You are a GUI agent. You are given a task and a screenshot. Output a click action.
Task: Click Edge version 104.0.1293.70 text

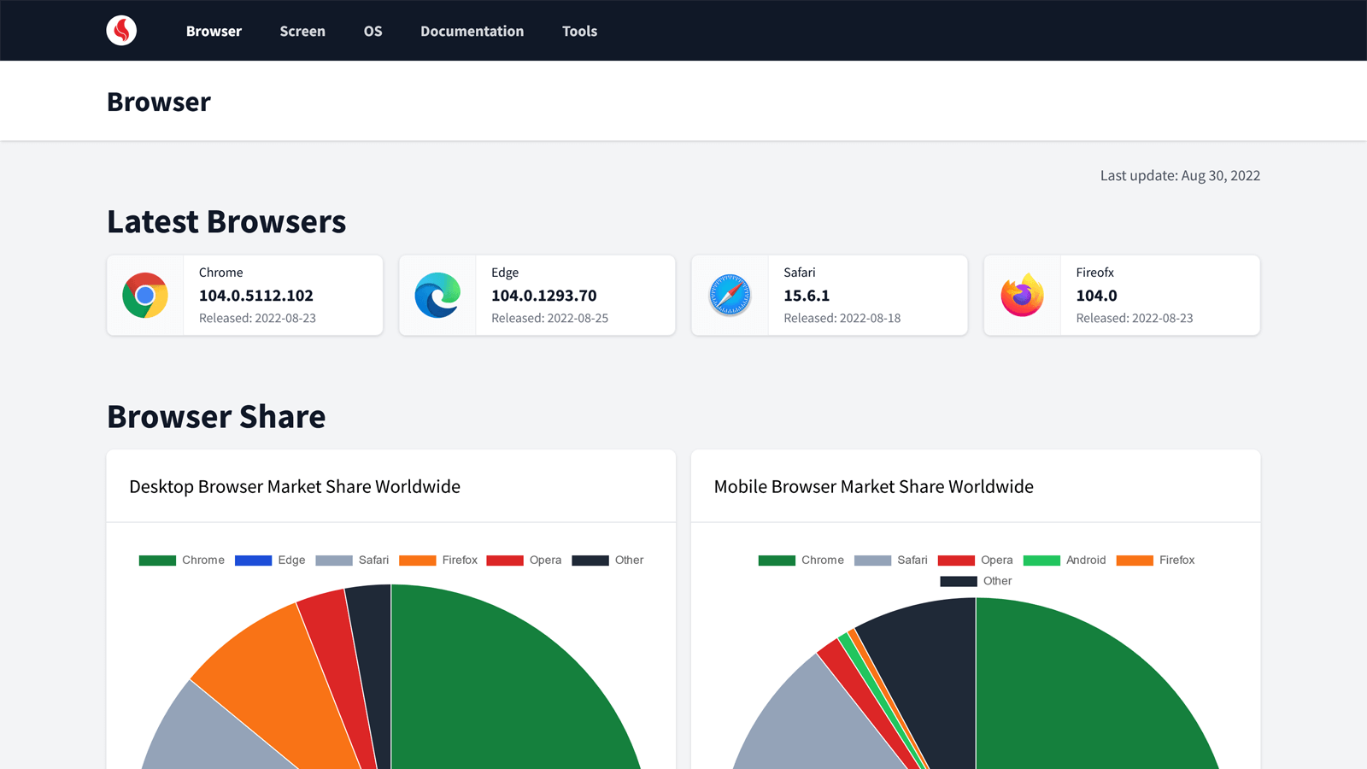[544, 296]
